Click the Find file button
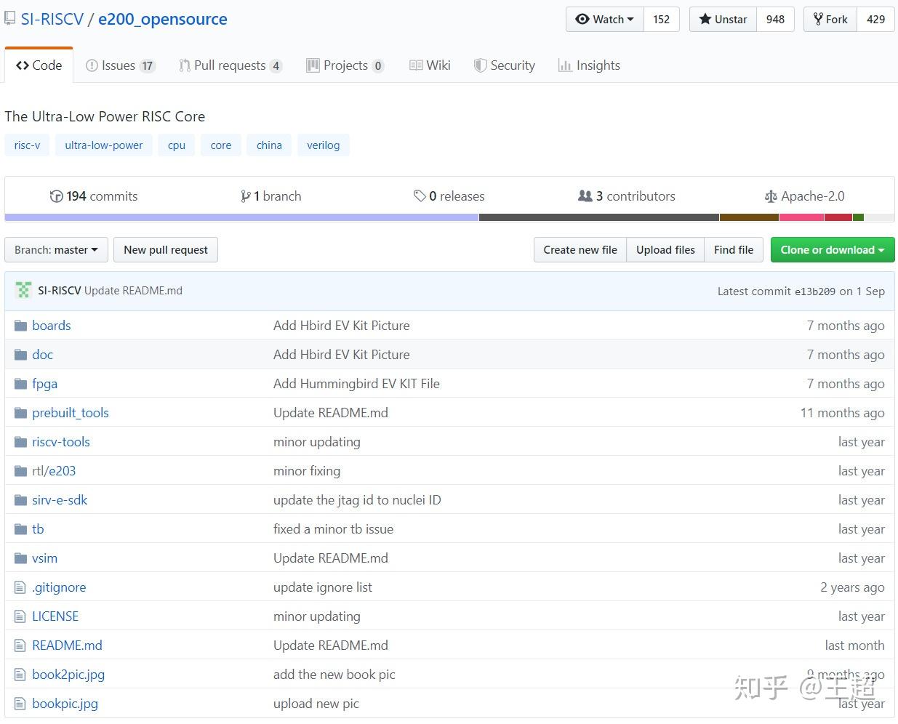 point(733,249)
